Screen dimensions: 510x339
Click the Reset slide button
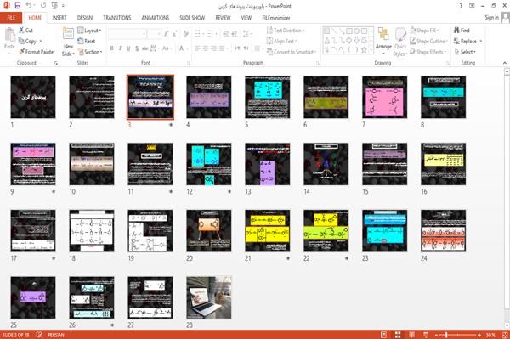tap(87, 41)
